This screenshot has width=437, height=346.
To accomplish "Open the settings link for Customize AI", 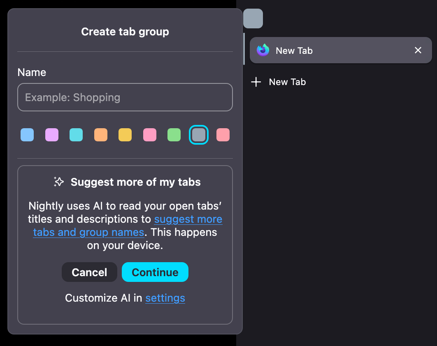I will pyautogui.click(x=165, y=298).
